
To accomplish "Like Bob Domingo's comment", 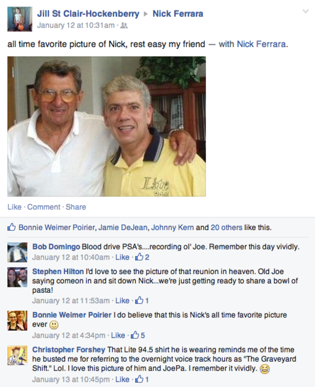I will (122, 257).
